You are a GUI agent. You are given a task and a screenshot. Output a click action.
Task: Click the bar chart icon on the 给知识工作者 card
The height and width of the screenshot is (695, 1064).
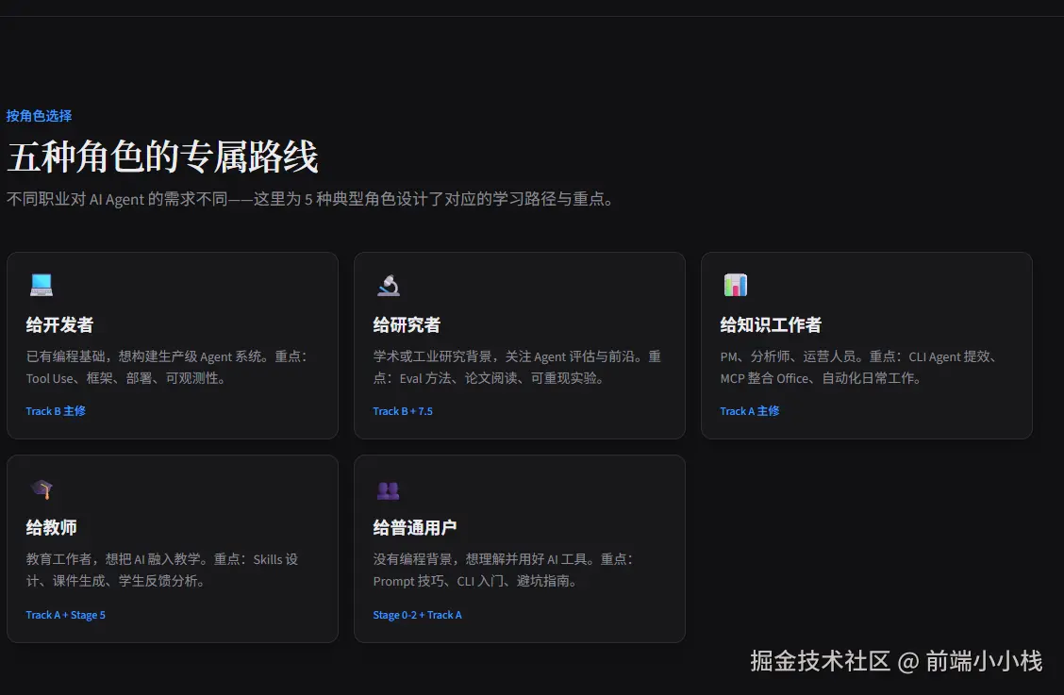[736, 285]
